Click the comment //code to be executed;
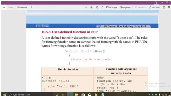Viewport: 171px width, 96px height. pos(90,59)
